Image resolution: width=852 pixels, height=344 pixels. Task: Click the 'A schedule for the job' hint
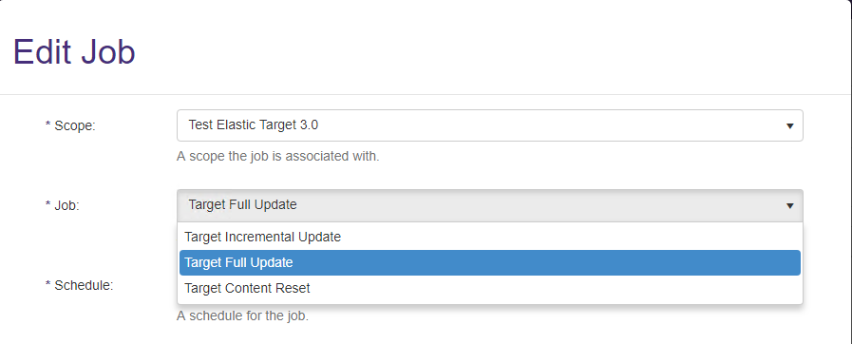pyautogui.click(x=242, y=315)
